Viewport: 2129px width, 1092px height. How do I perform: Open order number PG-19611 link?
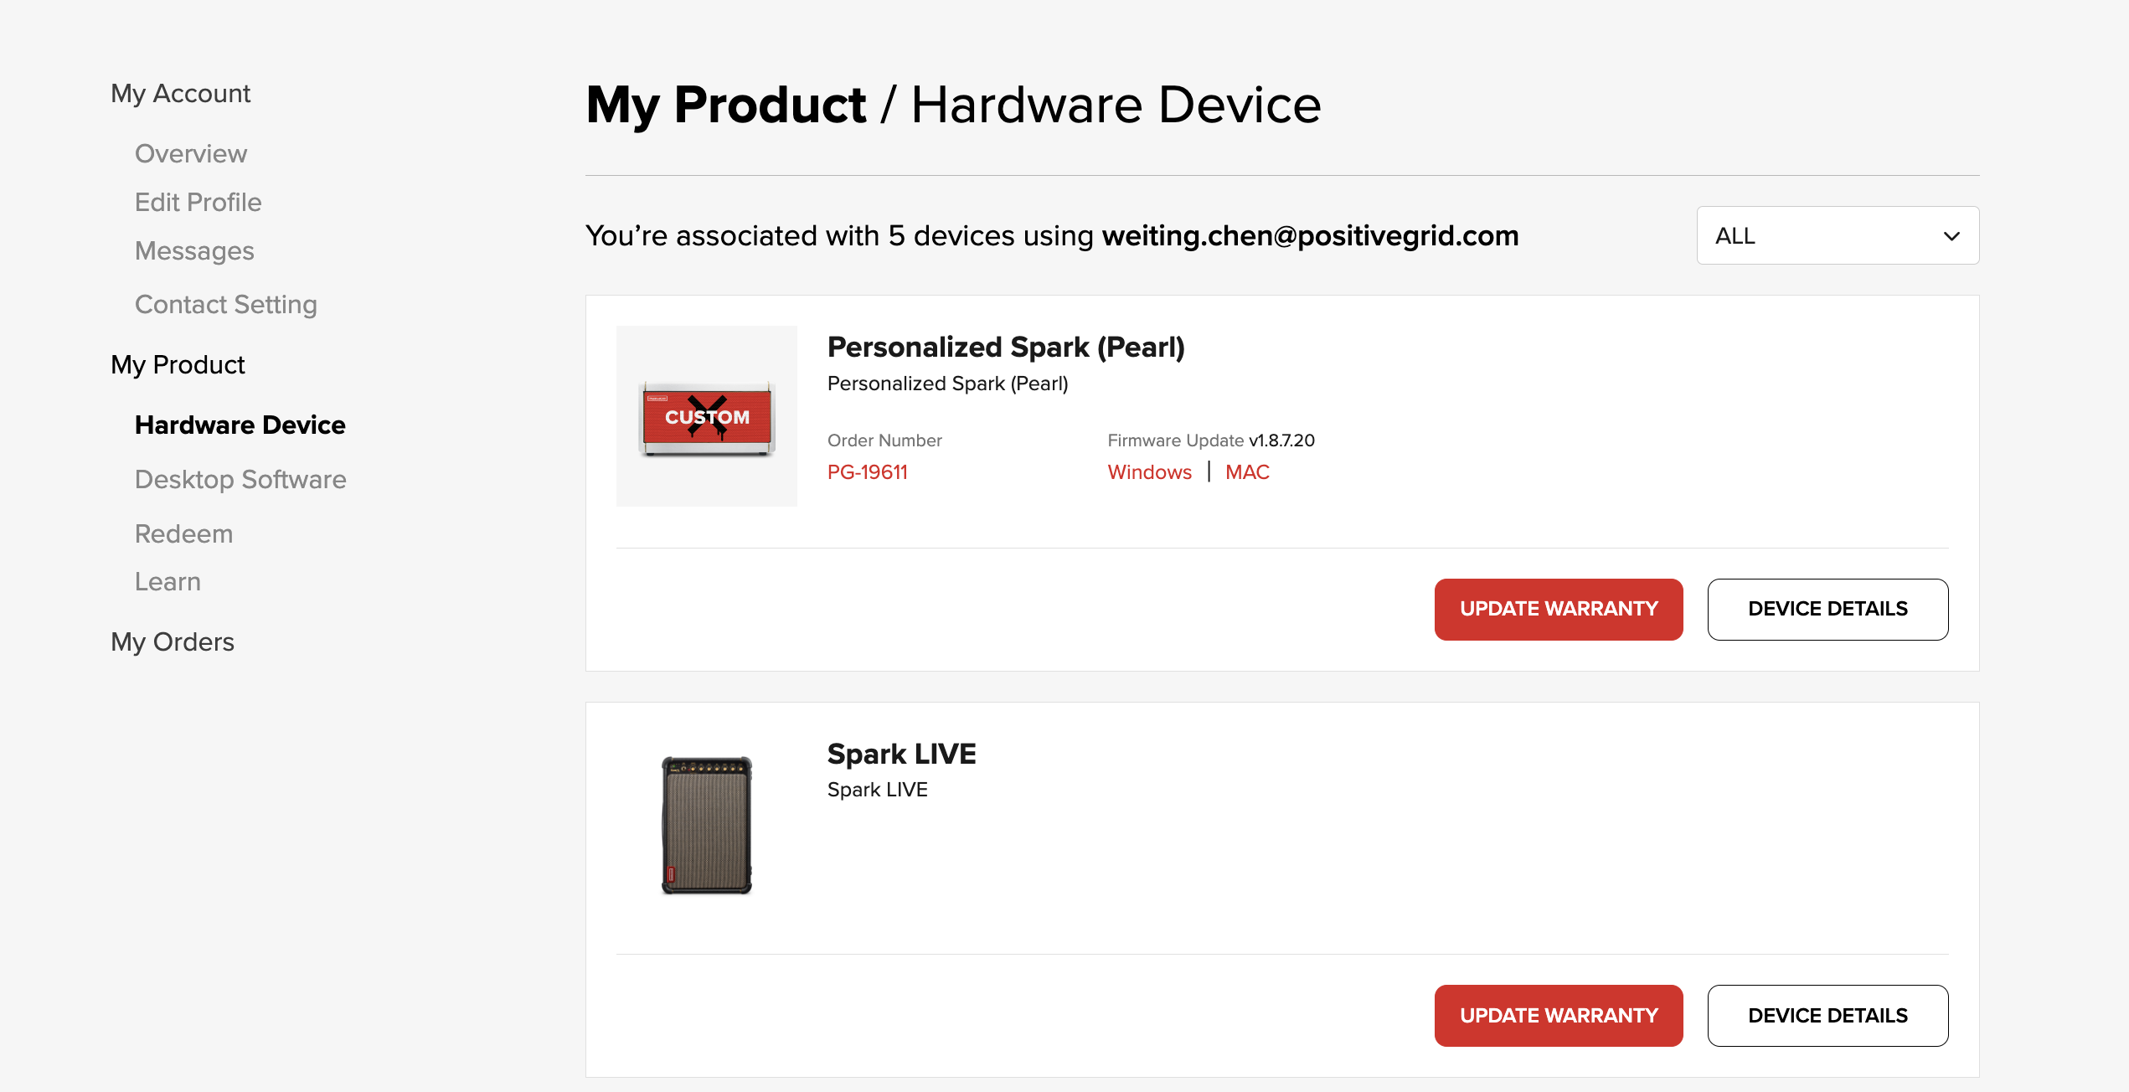[868, 472]
